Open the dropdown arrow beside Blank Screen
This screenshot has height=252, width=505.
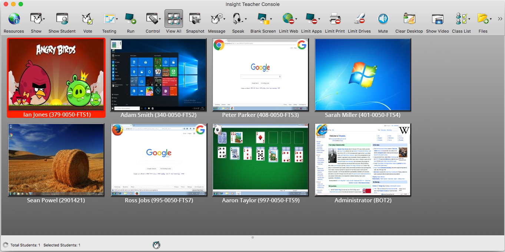point(271,19)
